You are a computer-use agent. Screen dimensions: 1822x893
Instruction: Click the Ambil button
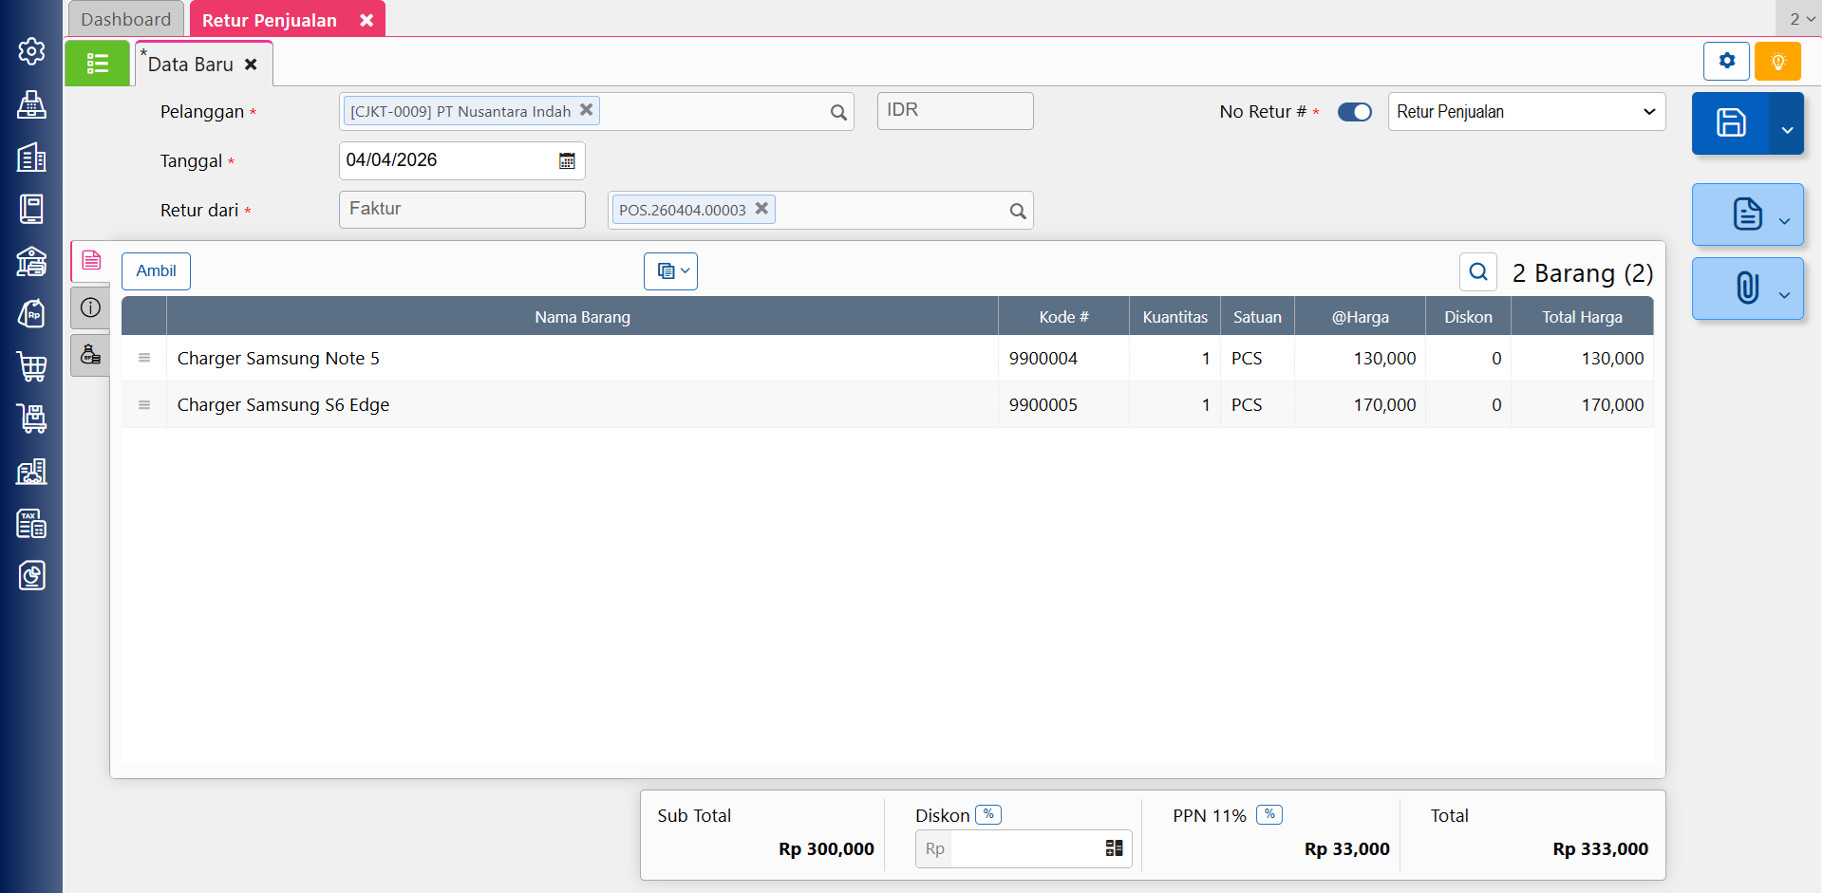(x=156, y=271)
